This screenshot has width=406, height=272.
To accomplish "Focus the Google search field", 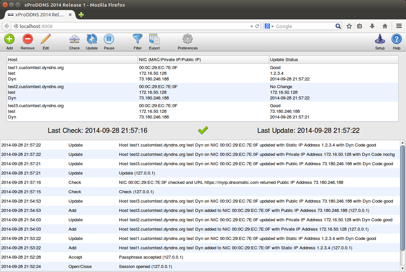I will coord(305,26).
